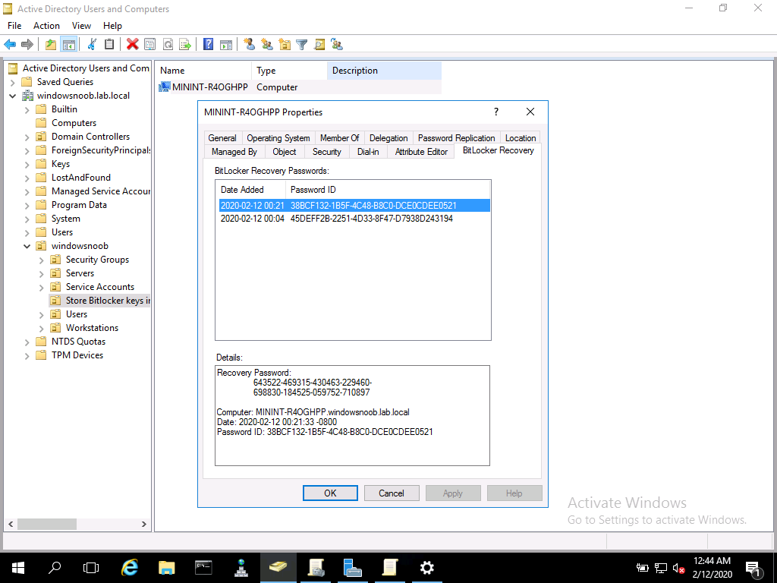Open the Action menu

pos(46,25)
